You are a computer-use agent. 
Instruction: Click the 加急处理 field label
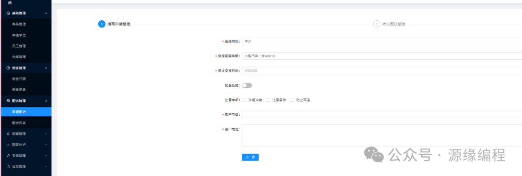pos(232,86)
